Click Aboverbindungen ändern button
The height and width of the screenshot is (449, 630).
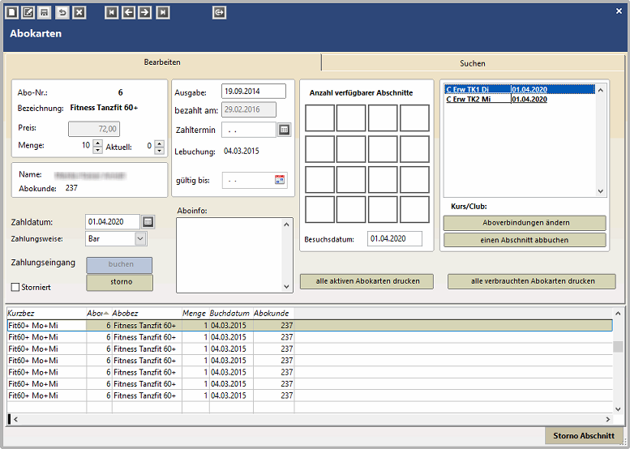click(525, 223)
